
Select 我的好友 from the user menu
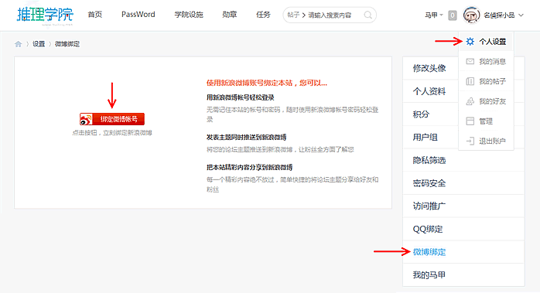[486, 101]
